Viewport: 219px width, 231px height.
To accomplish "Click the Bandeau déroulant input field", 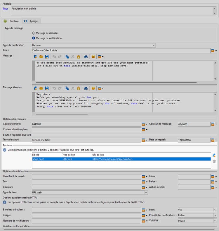I will click(x=86, y=210).
